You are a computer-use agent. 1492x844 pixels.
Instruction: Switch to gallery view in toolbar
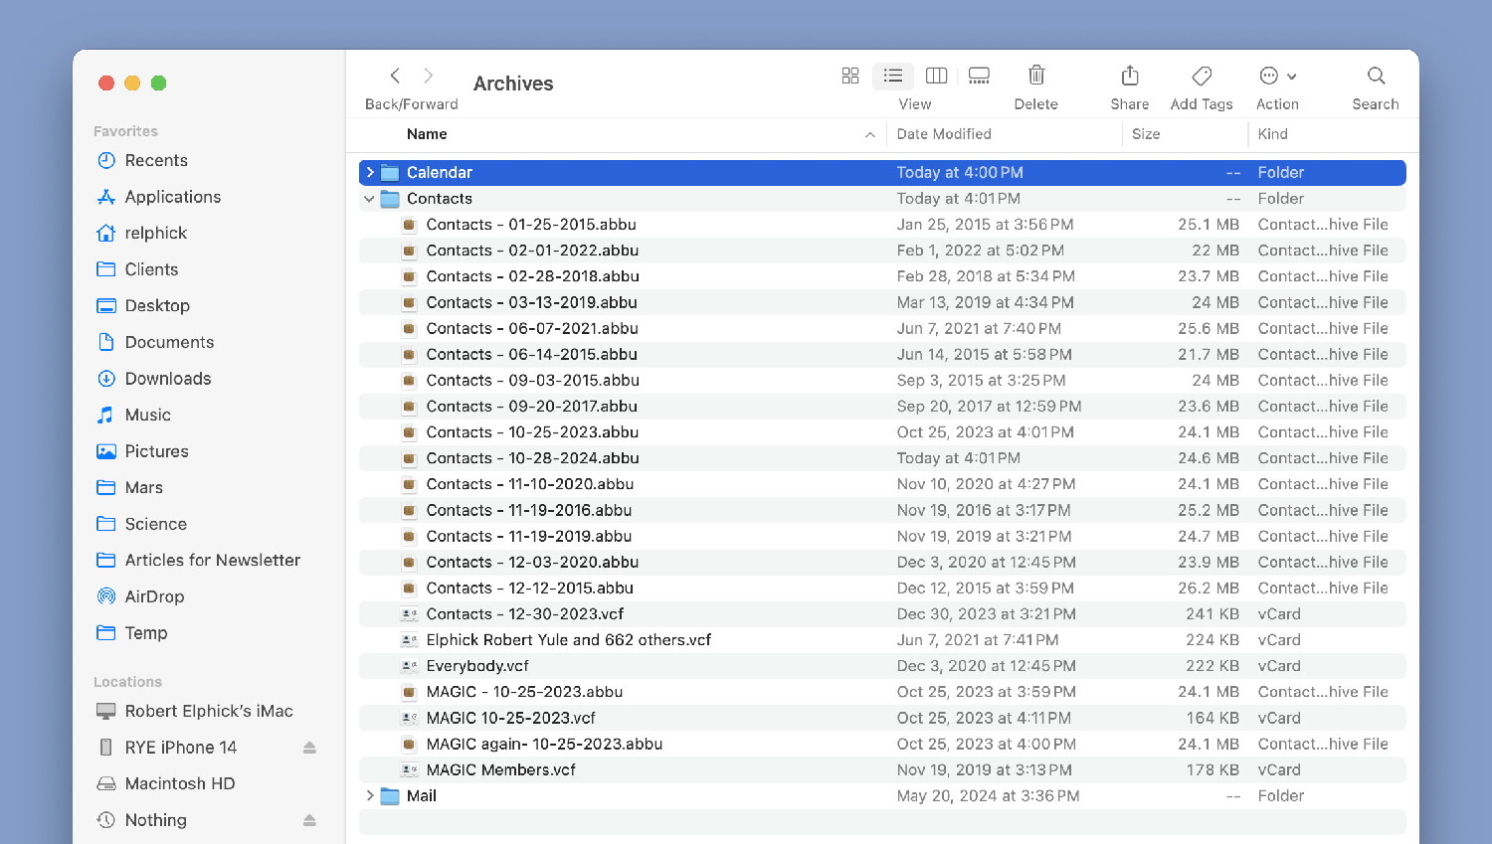click(x=979, y=76)
